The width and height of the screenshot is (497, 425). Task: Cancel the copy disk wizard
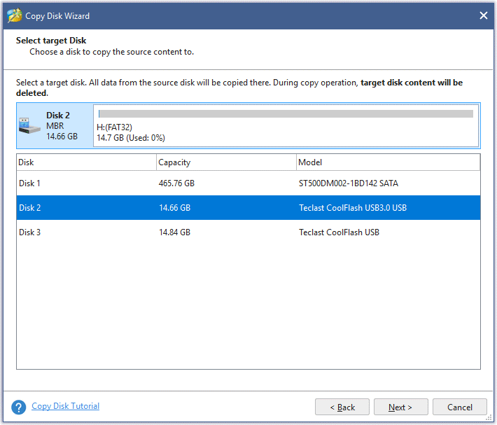(x=460, y=407)
